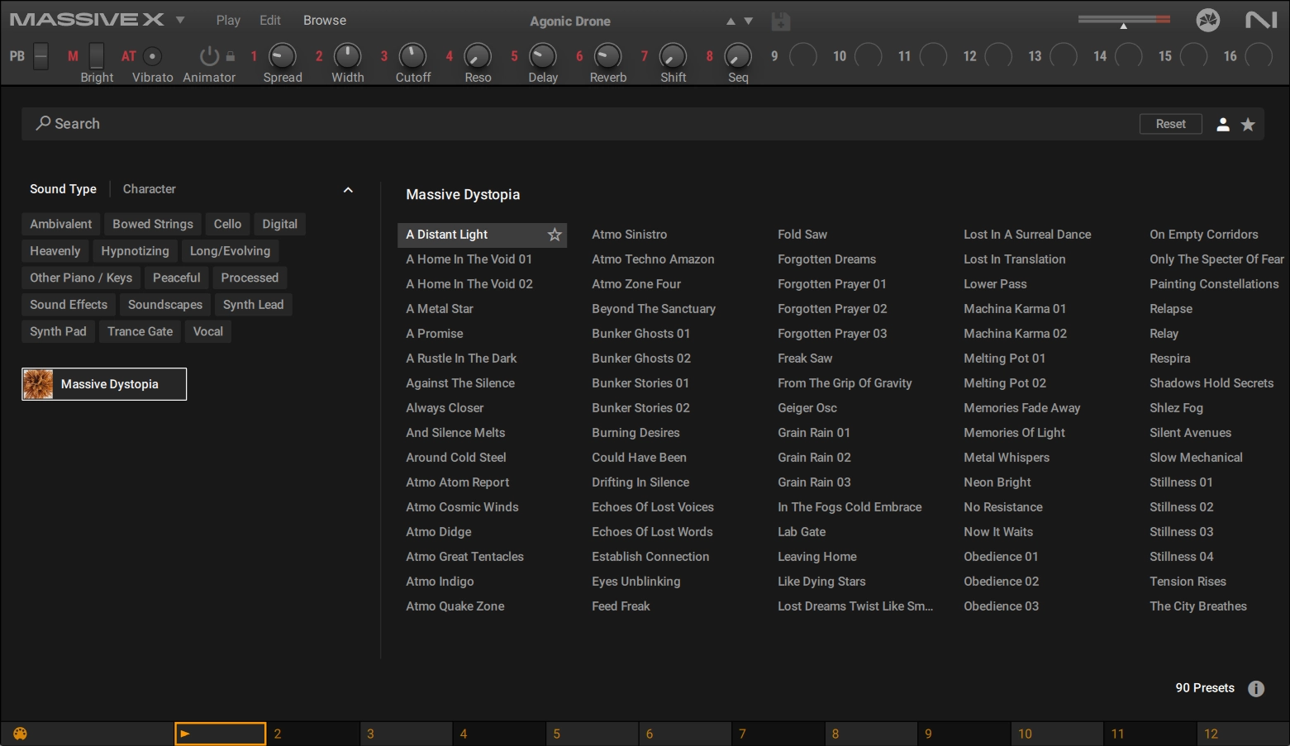Select bottom bar slot 7
Screen dimensions: 1290x746
[778, 734]
